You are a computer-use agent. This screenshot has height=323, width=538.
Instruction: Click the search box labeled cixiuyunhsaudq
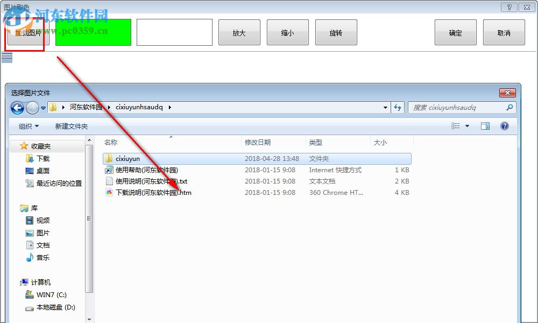[462, 107]
